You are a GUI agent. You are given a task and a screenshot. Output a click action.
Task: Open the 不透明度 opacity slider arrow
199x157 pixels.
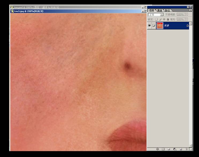186,14
